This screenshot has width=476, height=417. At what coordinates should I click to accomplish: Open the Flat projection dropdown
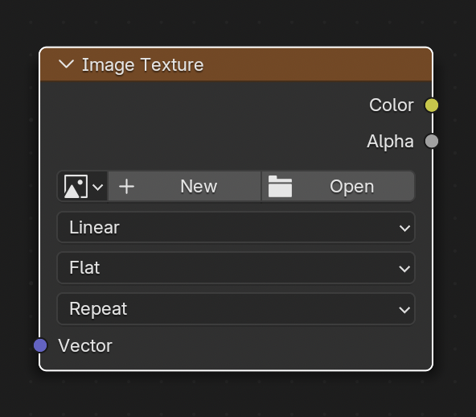236,268
